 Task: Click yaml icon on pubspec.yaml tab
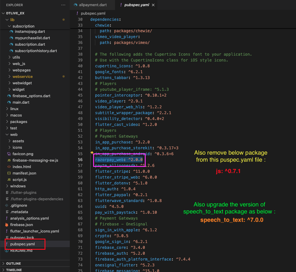[121, 5]
